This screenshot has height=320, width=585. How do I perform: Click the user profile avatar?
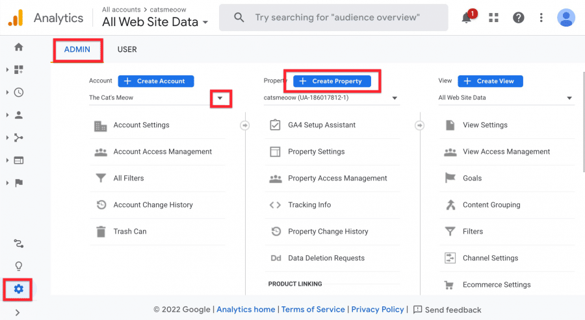[566, 18]
